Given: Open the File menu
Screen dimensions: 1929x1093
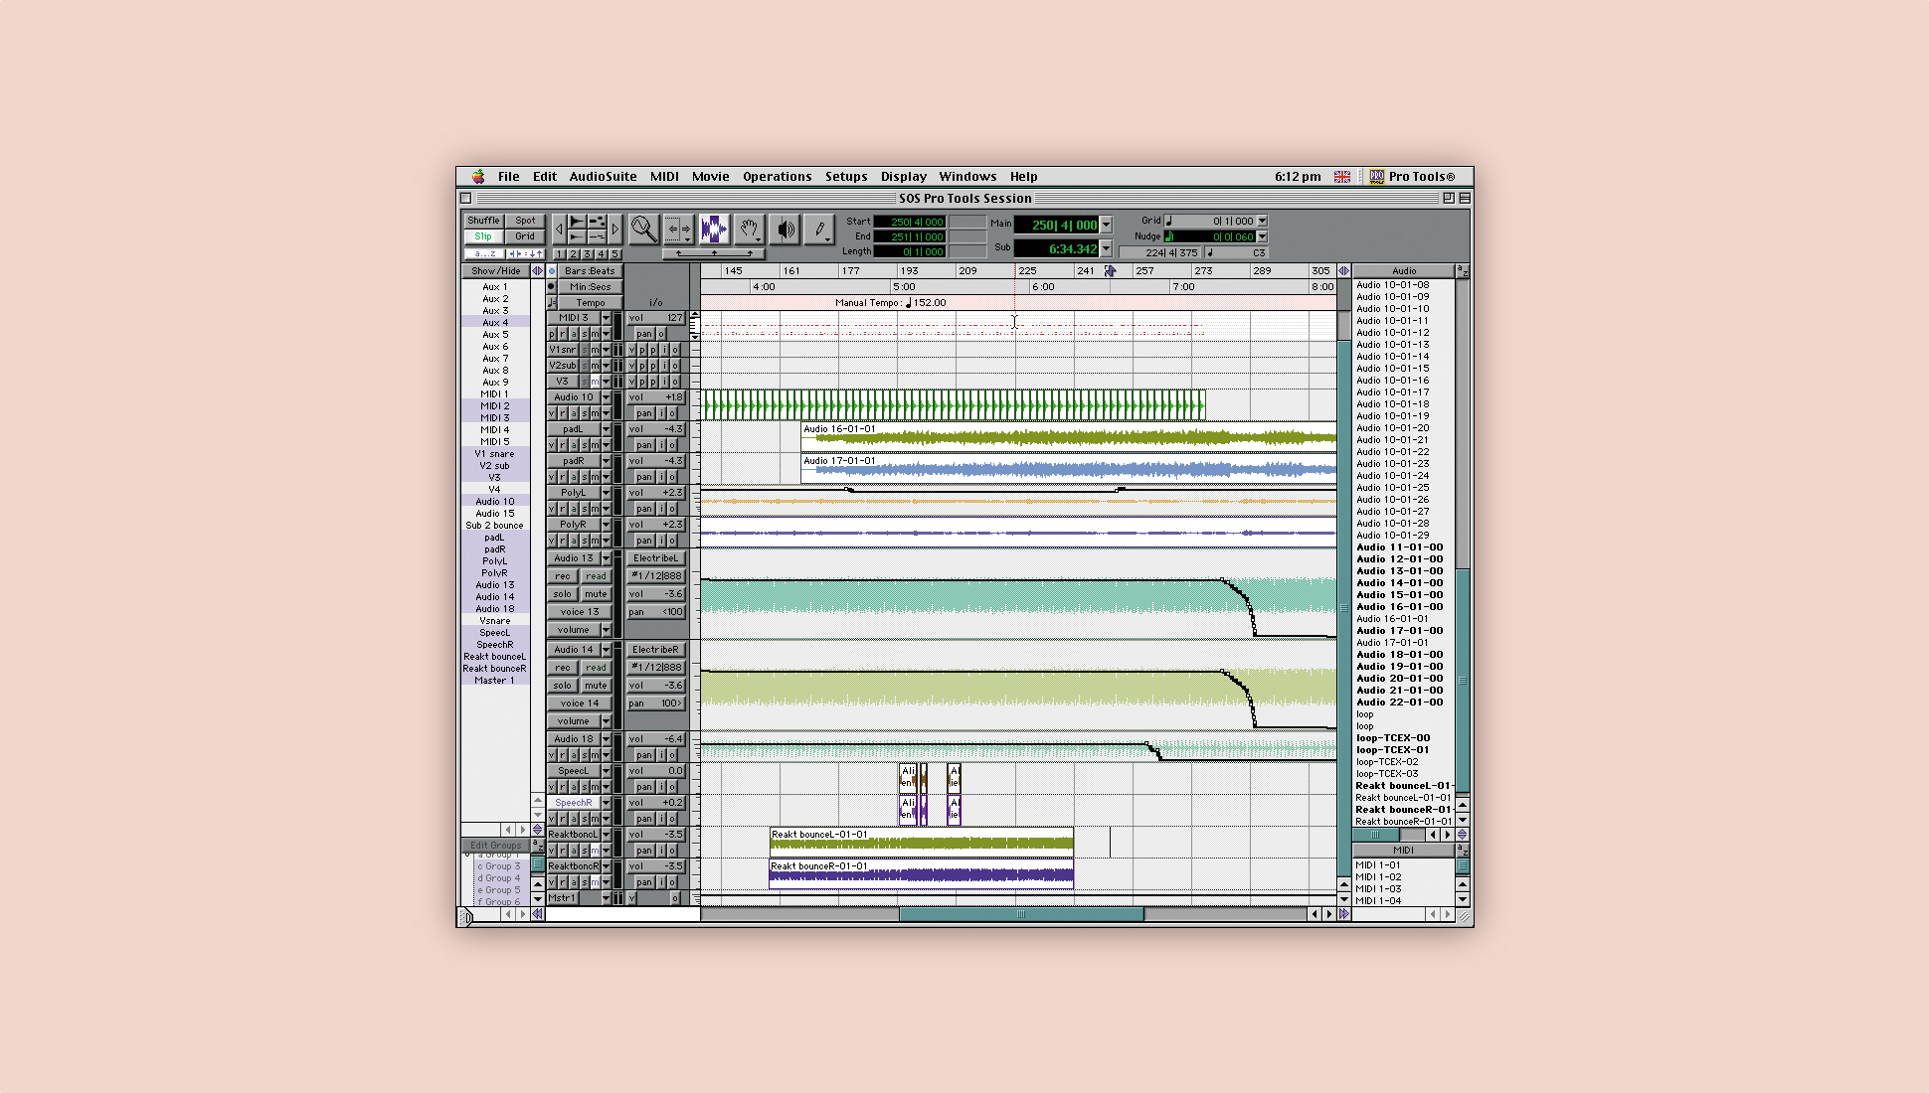Looking at the screenshot, I should [508, 176].
